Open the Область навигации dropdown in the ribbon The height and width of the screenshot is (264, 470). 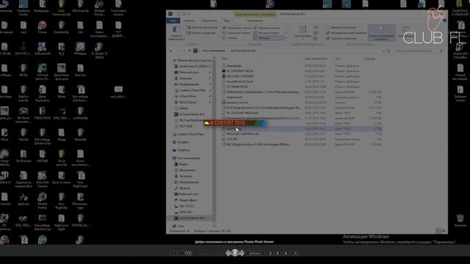(176, 33)
